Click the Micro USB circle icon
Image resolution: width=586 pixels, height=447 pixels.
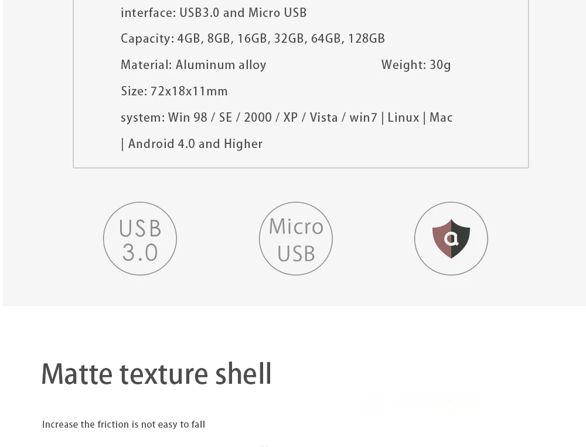click(x=296, y=239)
